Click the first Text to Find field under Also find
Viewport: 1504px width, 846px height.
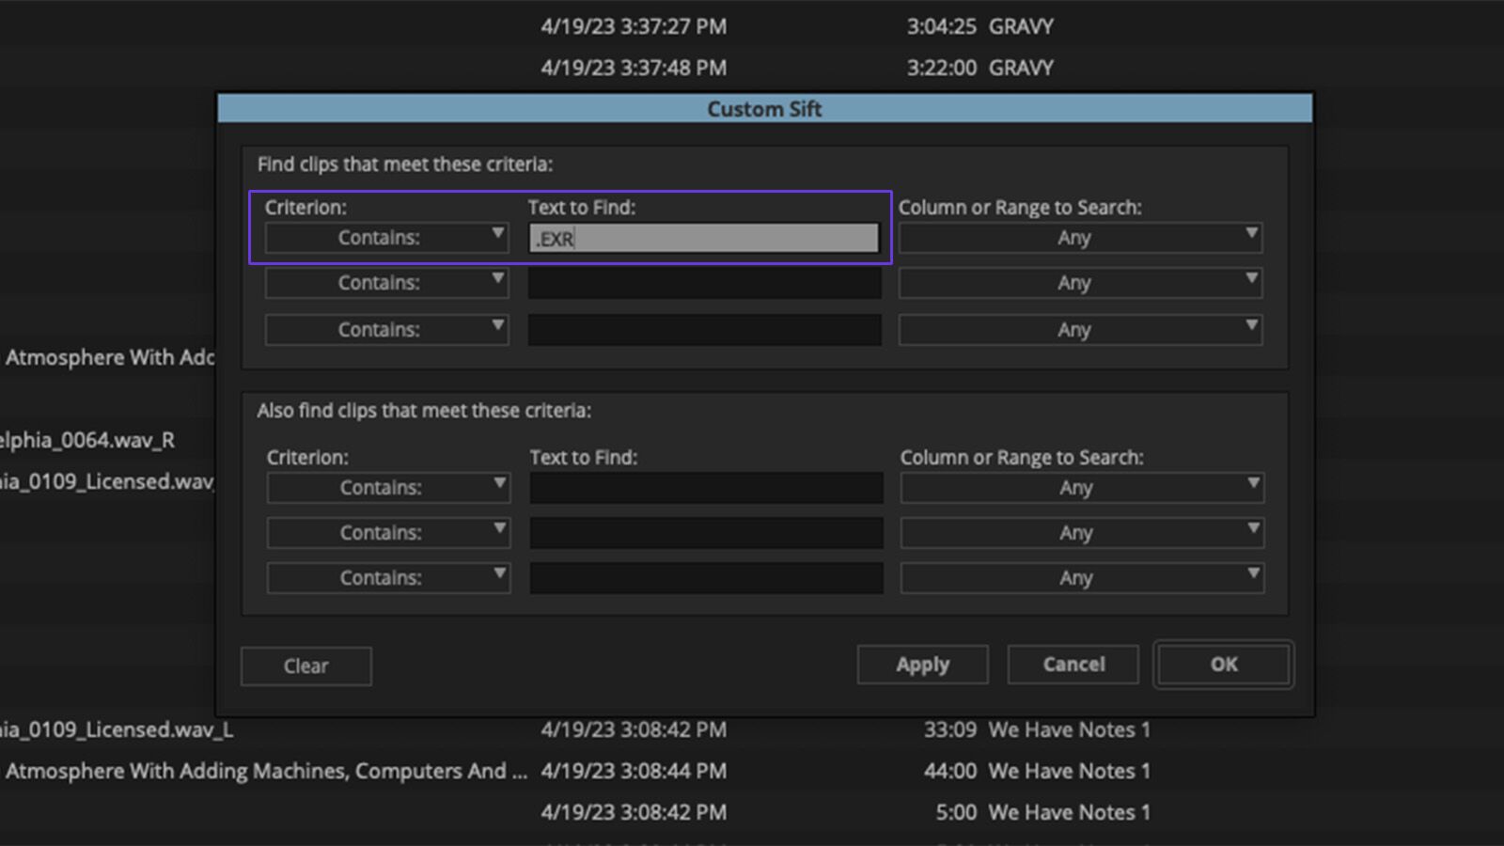click(x=705, y=487)
